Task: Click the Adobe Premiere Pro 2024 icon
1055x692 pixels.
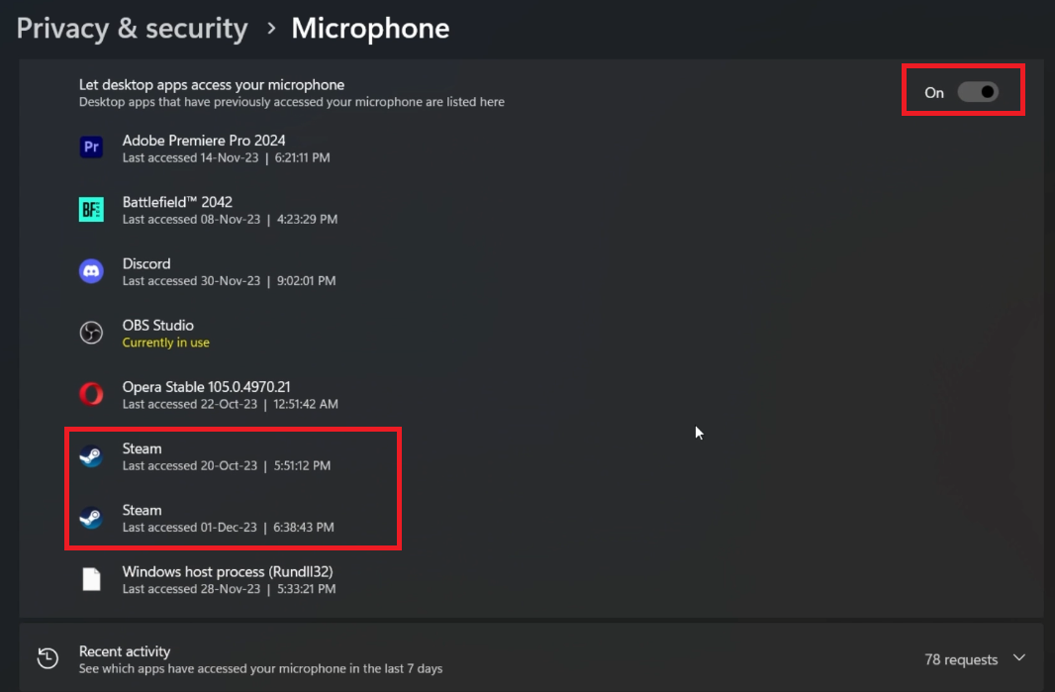Action: pos(91,148)
